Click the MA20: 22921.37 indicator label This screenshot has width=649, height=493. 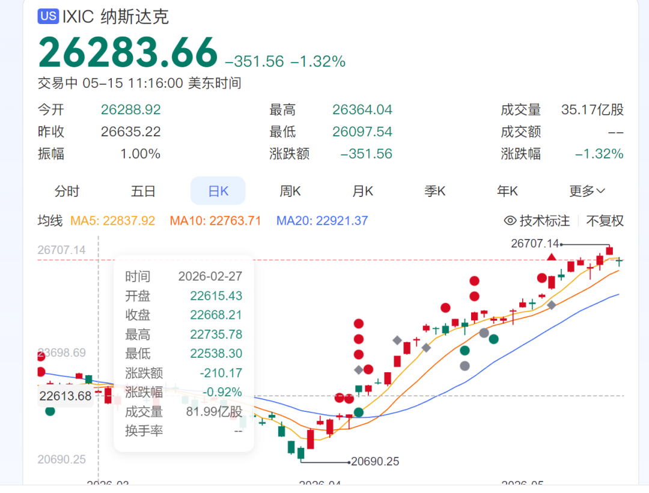[322, 220]
